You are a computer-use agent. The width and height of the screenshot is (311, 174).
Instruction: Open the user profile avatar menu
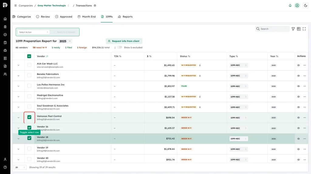tap(297, 5)
